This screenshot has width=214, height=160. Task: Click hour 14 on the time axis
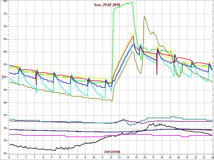coord(128,157)
